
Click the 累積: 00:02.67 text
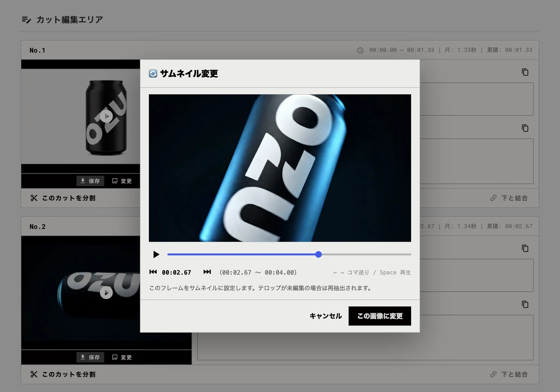click(x=509, y=226)
